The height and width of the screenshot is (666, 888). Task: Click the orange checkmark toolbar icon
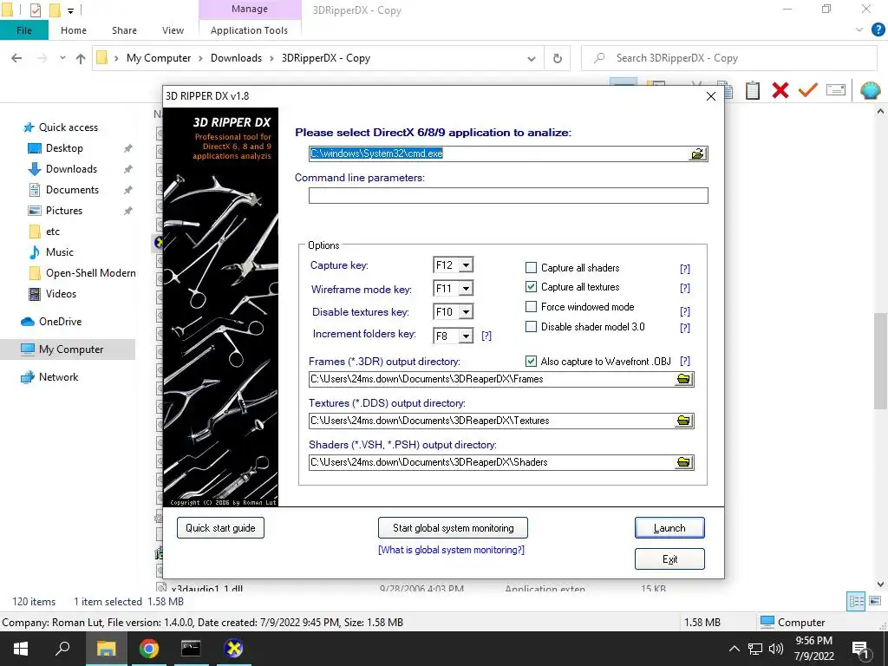tap(807, 90)
